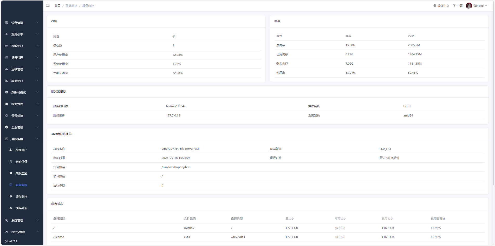
Task: Click the globe language icon
Action: click(x=435, y=6)
